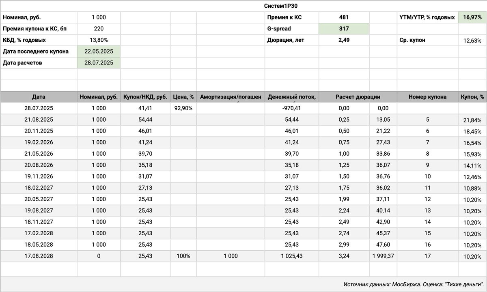Click the coupon number cell 14

pyautogui.click(x=427, y=222)
